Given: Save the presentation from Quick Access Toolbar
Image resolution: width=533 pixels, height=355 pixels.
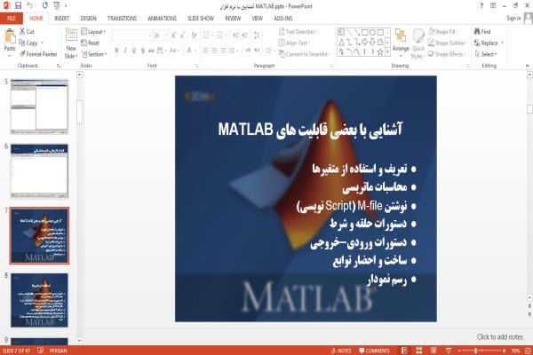Looking at the screenshot, I should pos(19,5).
